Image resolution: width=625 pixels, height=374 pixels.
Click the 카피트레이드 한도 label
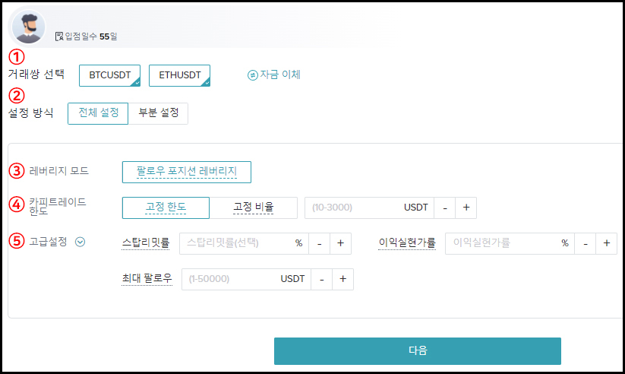tap(58, 206)
